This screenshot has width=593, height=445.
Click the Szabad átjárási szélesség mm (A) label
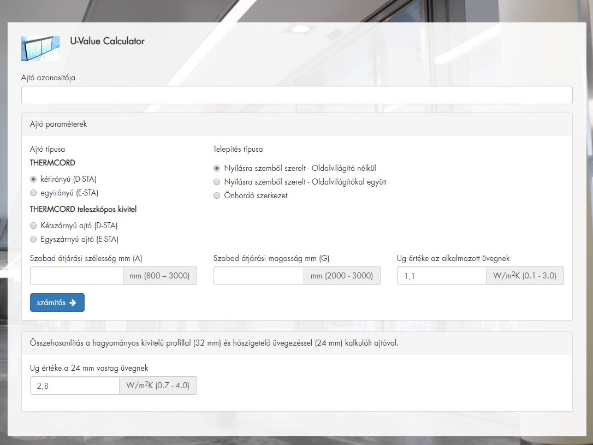tap(86, 259)
